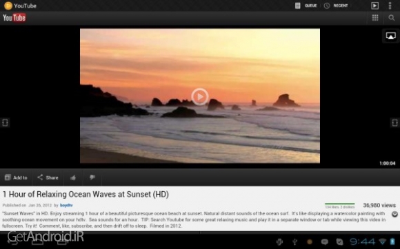Like the video with the thumbs up

pos(73,177)
